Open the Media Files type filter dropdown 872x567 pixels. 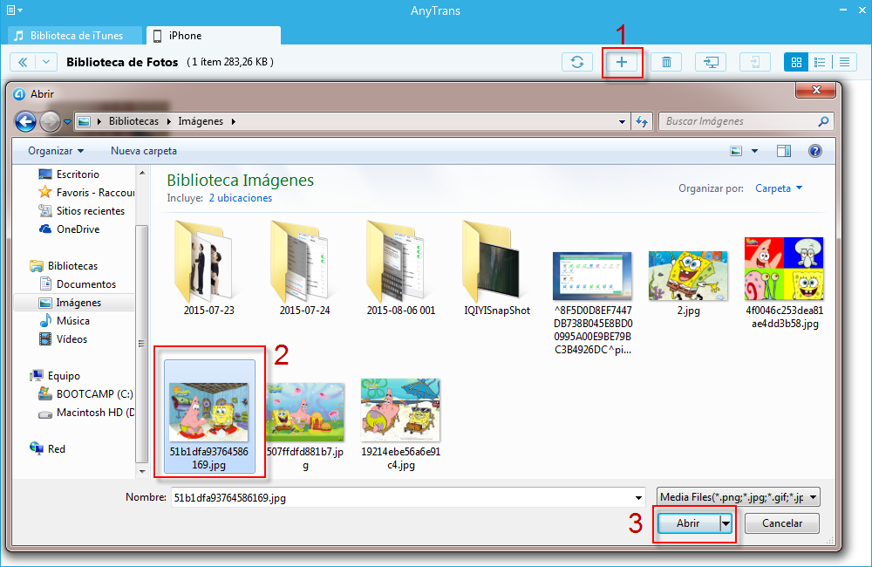pos(739,497)
